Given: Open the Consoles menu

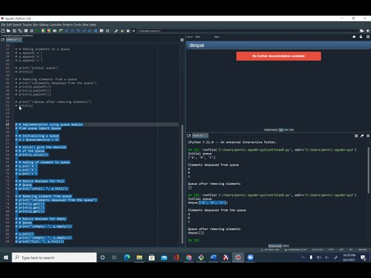Looking at the screenshot, I should [x=56, y=24].
